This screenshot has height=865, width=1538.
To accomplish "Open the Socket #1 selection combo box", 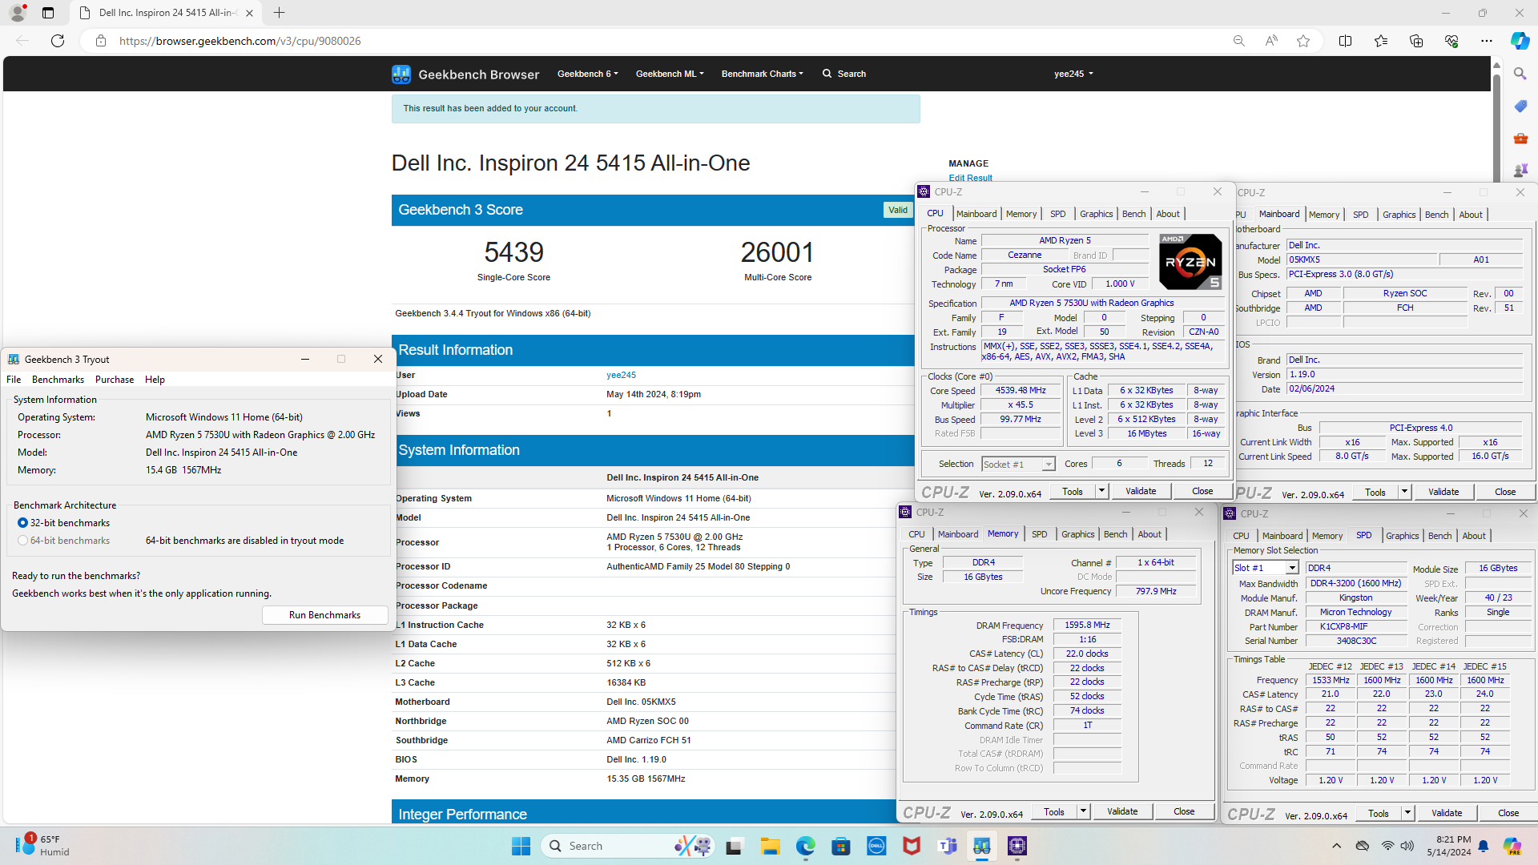I will pyautogui.click(x=1018, y=465).
